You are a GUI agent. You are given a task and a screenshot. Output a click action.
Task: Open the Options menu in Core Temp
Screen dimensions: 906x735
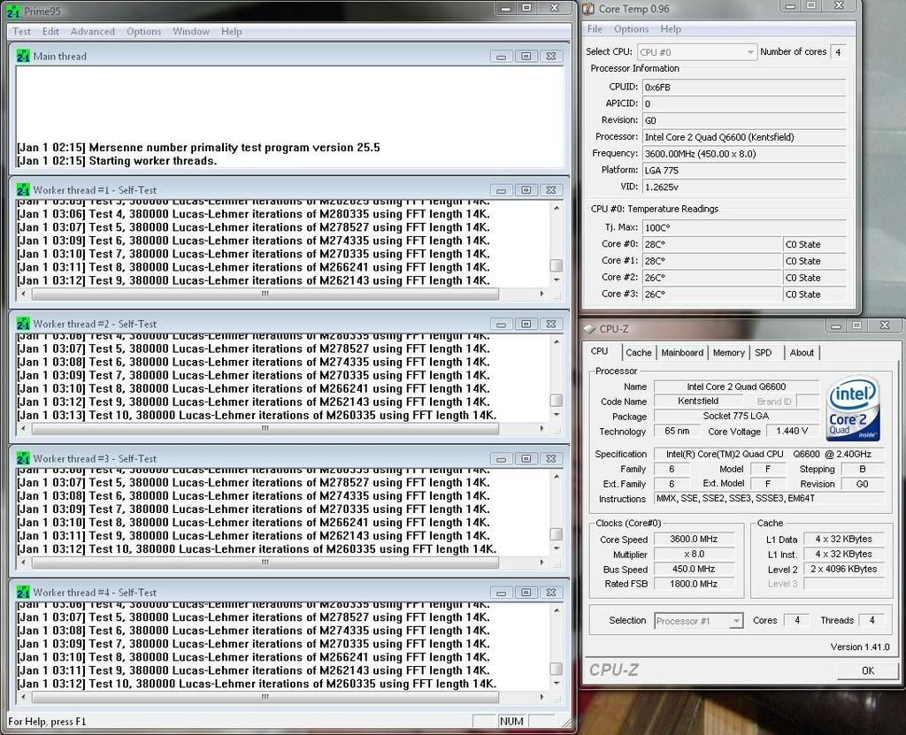click(x=632, y=29)
